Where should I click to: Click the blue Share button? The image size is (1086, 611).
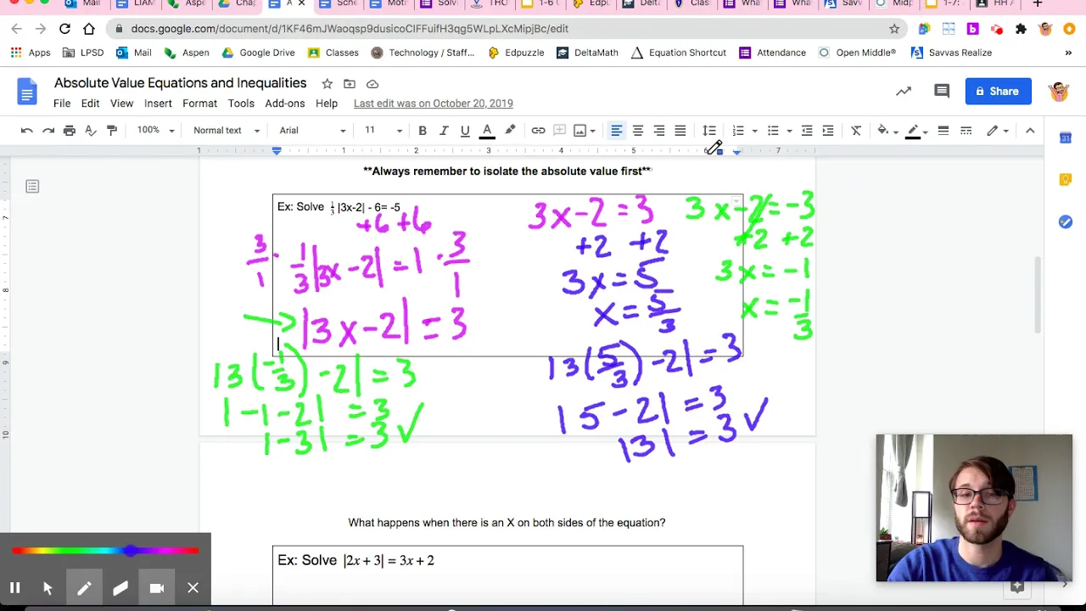point(998,92)
